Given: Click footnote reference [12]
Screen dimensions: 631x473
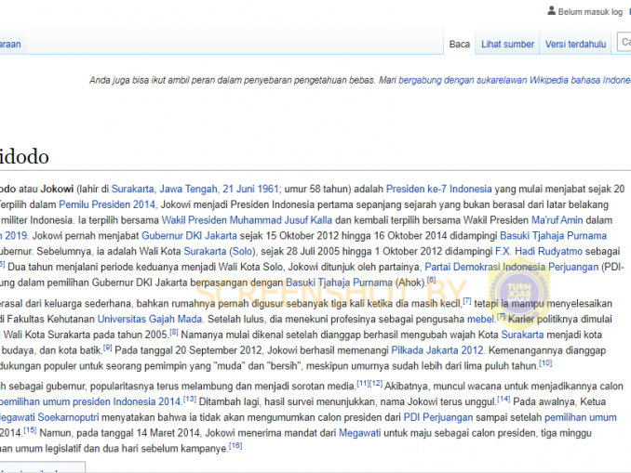Looking at the screenshot, I should point(376,384).
